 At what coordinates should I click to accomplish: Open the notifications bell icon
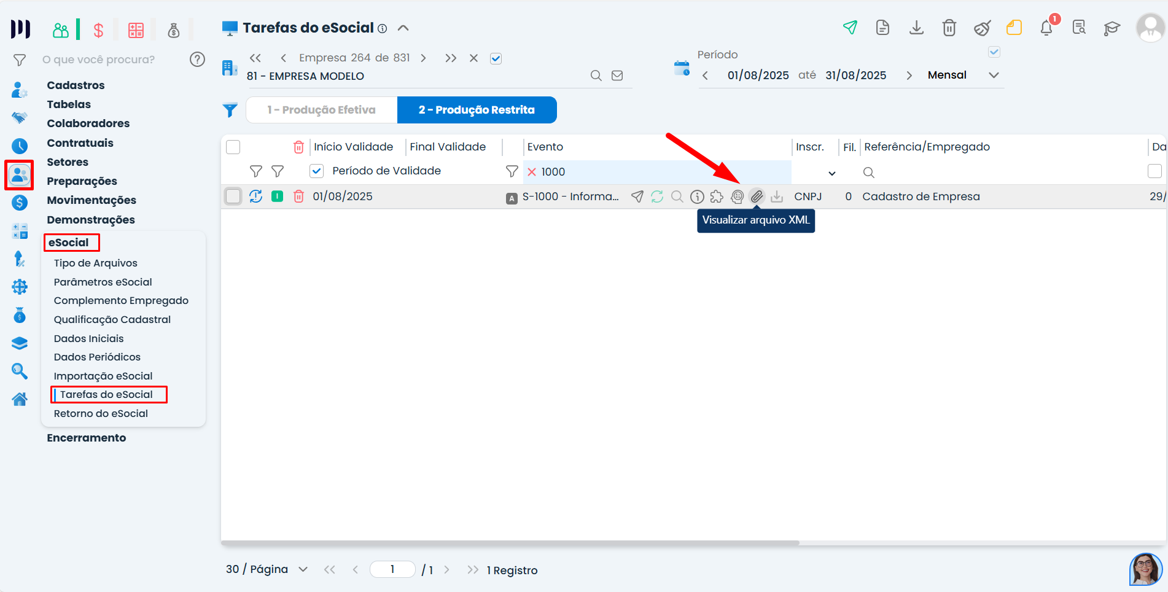pos(1046,28)
